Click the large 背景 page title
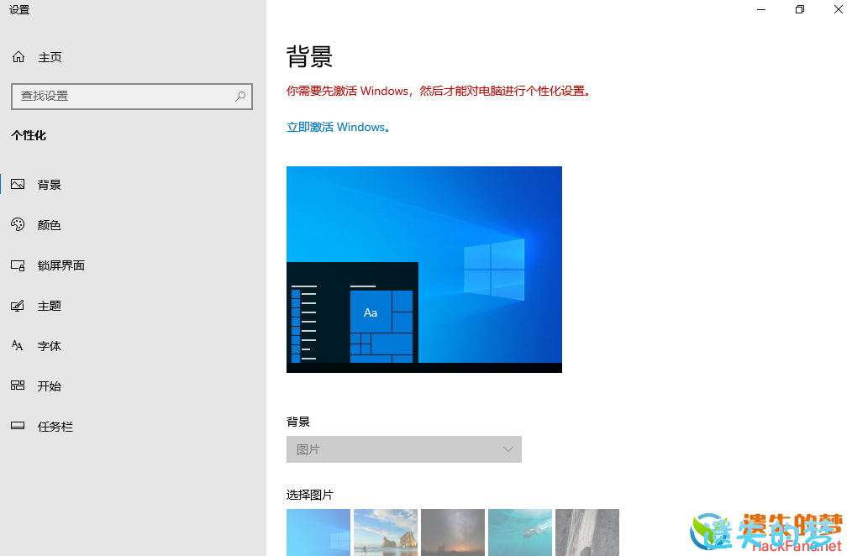This screenshot has height=556, width=852. [309, 56]
